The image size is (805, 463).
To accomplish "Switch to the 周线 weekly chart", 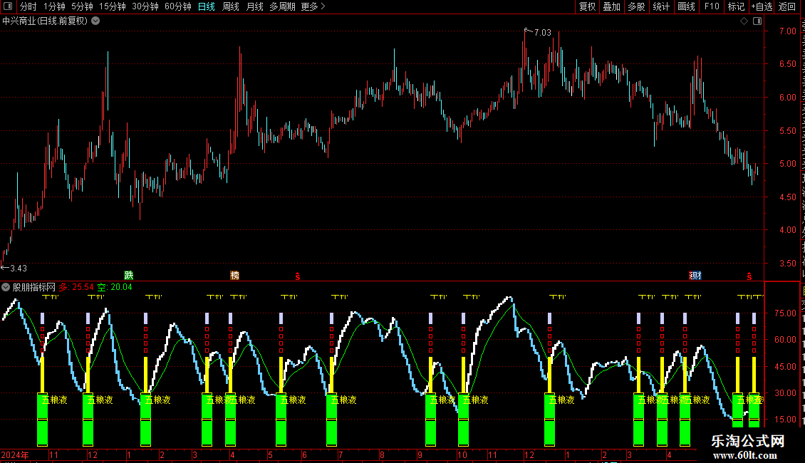I will (231, 6).
